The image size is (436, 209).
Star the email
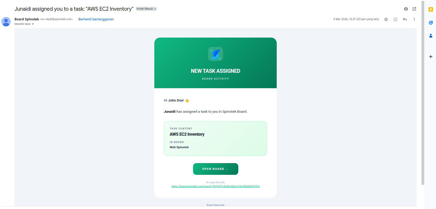tap(386, 19)
